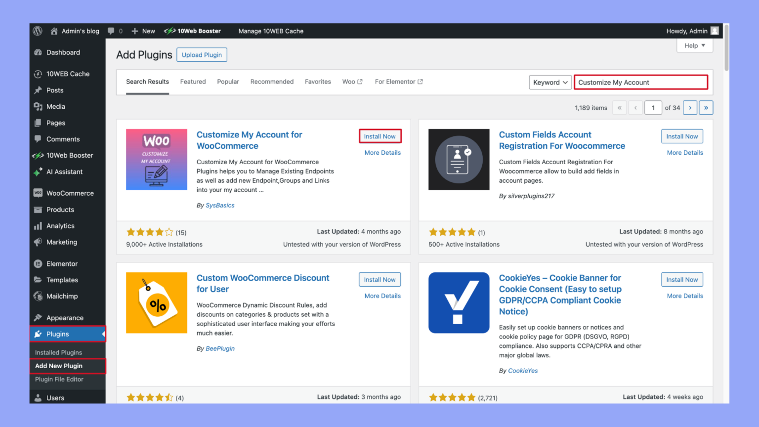Expand the Help panel

tap(694, 45)
